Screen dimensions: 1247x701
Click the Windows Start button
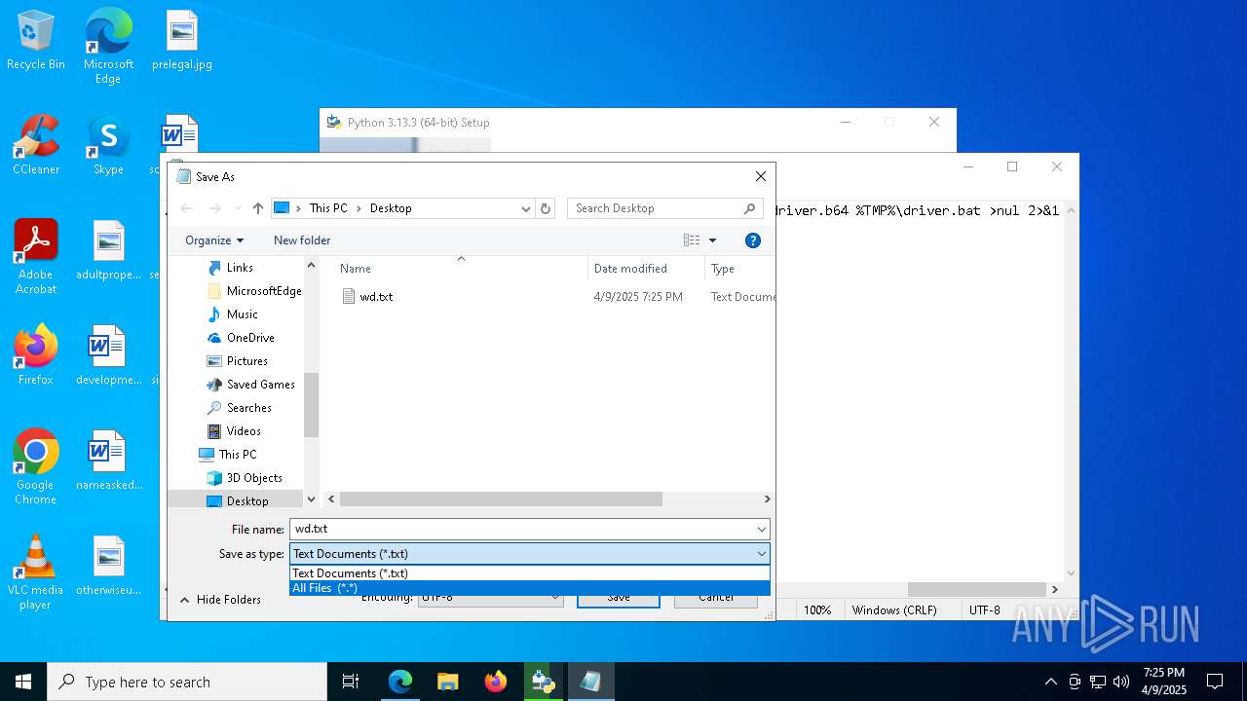23,682
